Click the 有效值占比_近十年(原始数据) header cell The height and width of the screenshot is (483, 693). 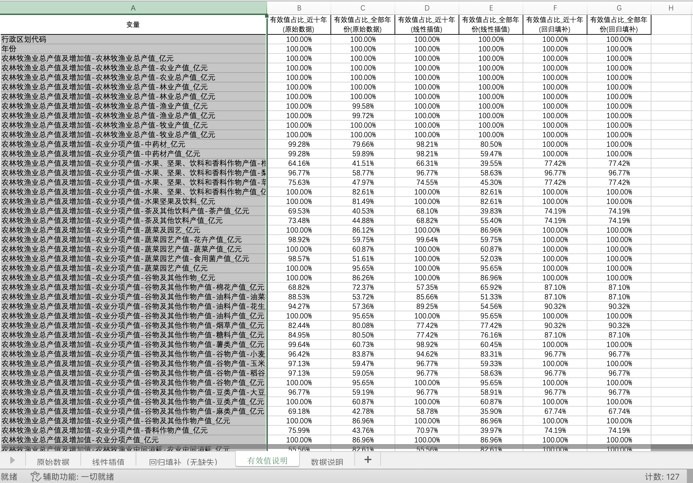pyautogui.click(x=299, y=25)
